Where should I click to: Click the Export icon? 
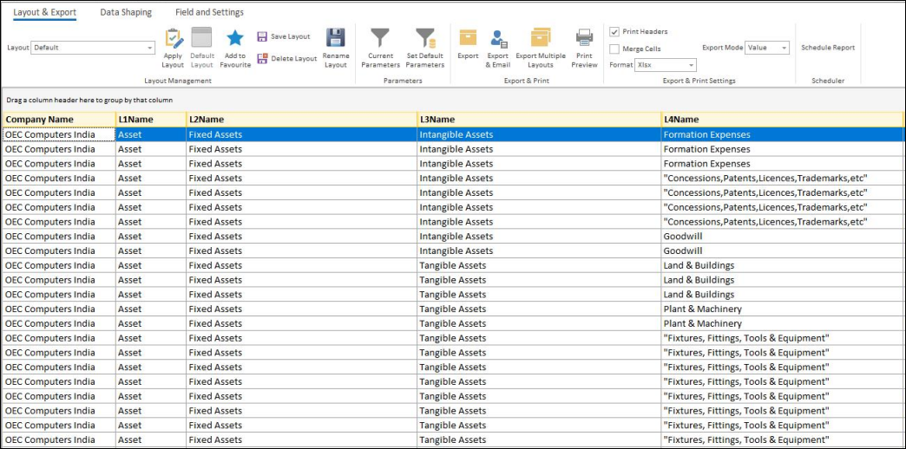[468, 39]
